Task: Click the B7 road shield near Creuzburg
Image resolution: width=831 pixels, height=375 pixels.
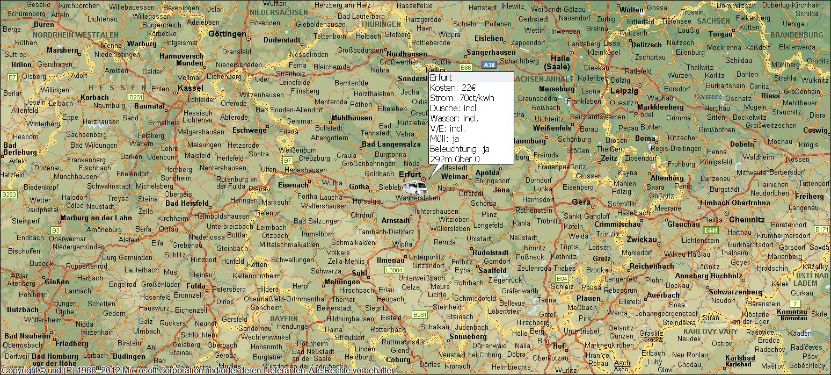Action: [288, 160]
